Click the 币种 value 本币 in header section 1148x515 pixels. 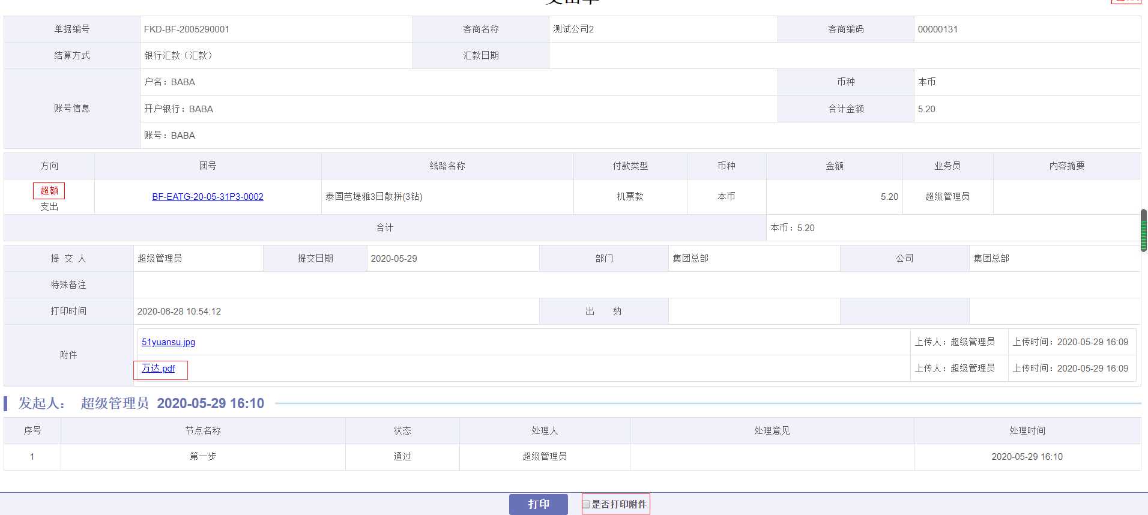tap(927, 82)
